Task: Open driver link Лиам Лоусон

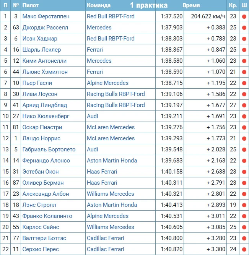Action: point(40,94)
